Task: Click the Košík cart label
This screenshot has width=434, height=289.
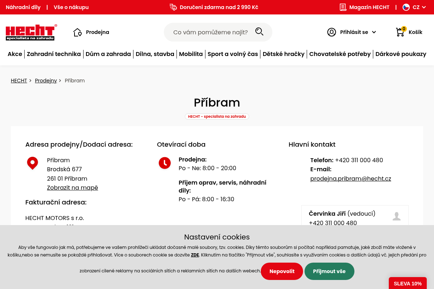Action: click(416, 32)
